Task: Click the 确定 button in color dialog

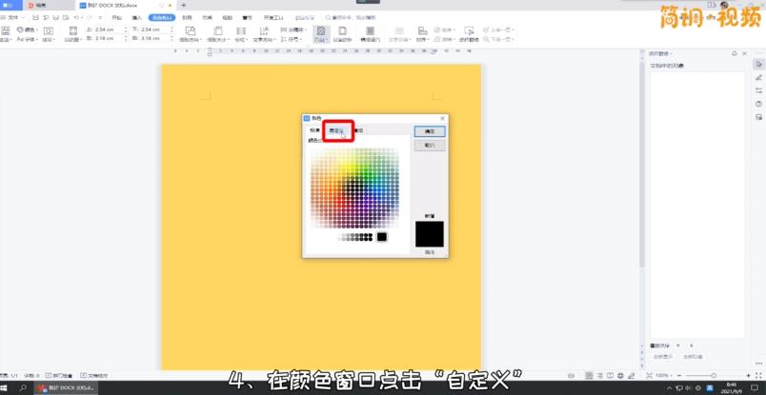Action: click(429, 131)
